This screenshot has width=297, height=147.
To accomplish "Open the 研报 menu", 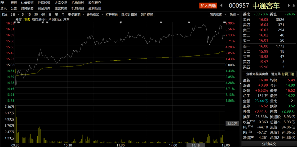I will (x=14, y=3).
